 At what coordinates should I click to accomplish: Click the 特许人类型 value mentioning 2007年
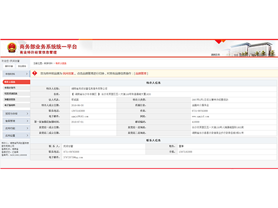pyautogui.click(x=210, y=100)
